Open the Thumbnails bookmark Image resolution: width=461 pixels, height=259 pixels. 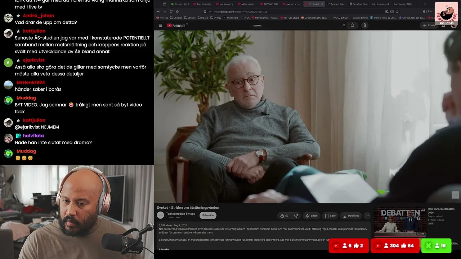[x=230, y=18]
